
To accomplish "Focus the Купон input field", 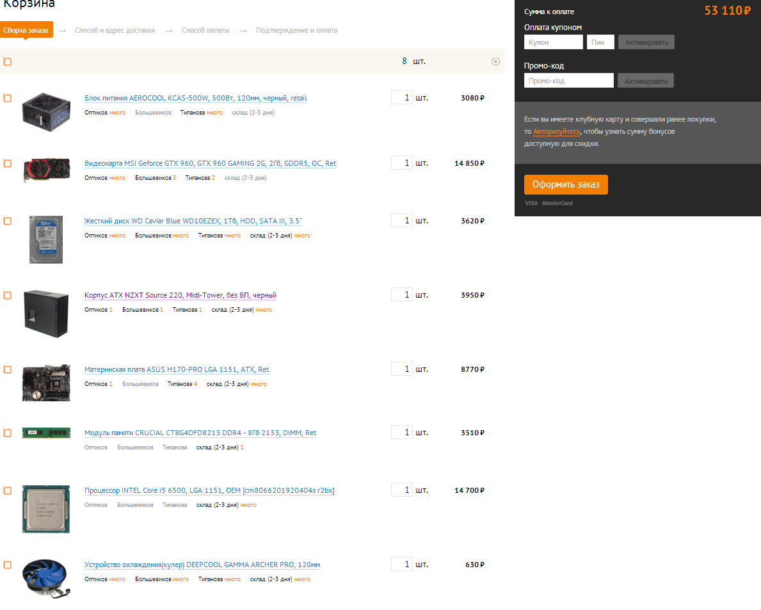I will 553,42.
